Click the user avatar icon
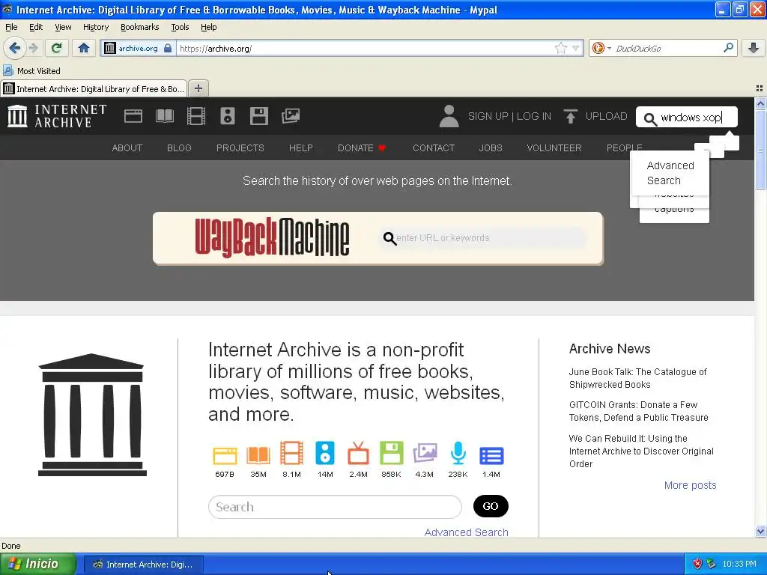 point(449,116)
